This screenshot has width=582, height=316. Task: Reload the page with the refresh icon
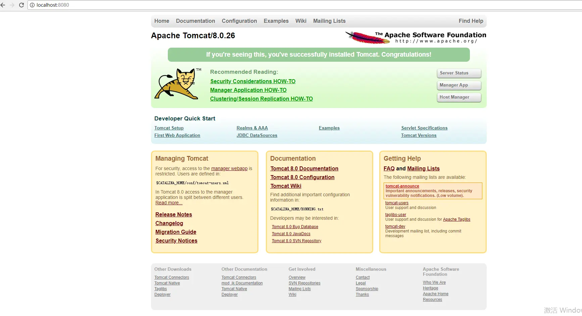pos(21,5)
